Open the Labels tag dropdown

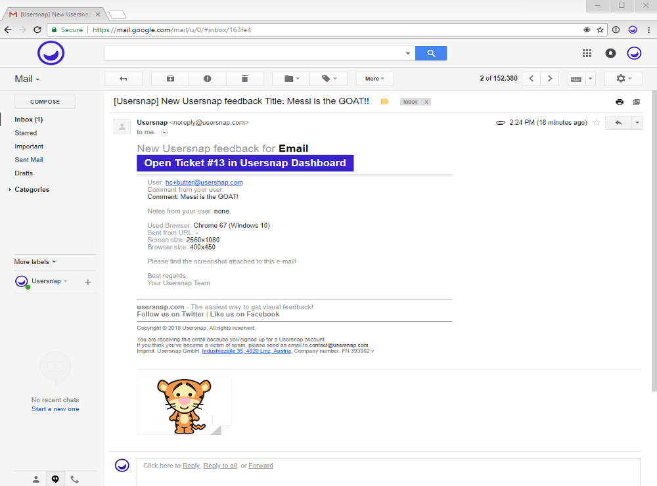point(329,79)
